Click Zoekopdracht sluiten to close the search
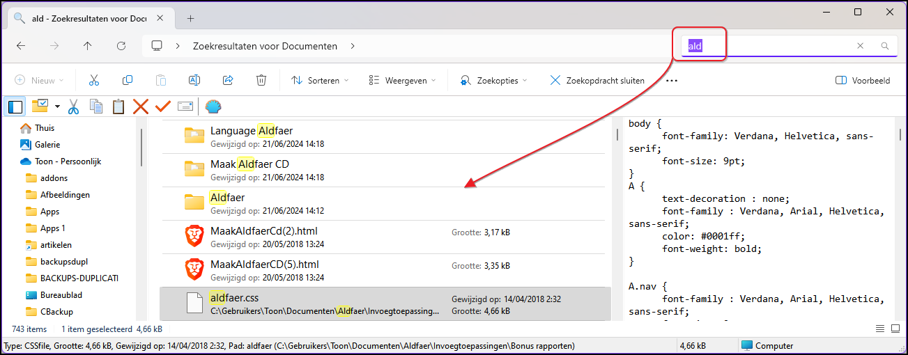The width and height of the screenshot is (908, 355). [x=597, y=81]
